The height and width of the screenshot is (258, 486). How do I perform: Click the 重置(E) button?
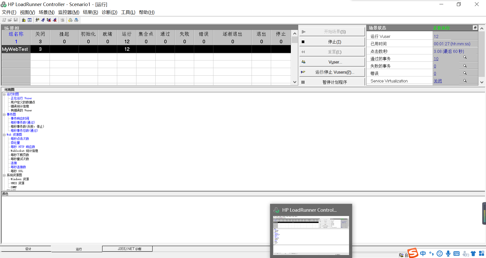point(332,52)
